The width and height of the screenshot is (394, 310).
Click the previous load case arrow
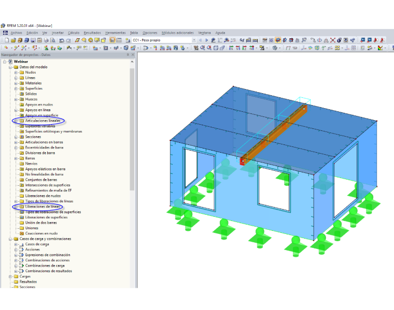[201, 40]
